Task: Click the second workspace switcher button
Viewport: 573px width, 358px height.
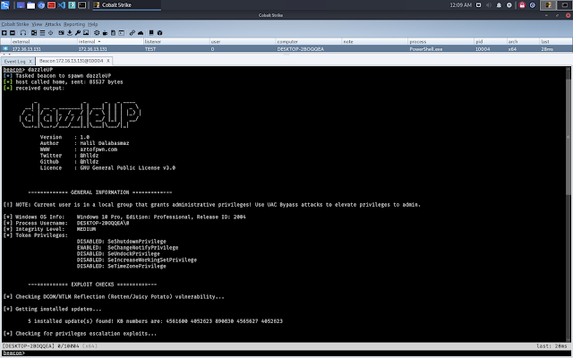Action: [565, 5]
